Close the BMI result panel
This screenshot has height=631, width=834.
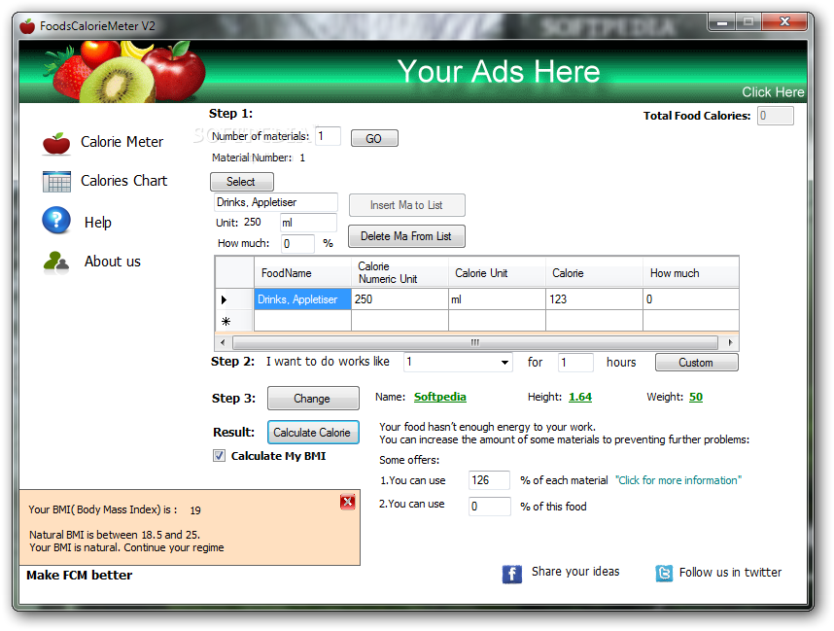click(348, 502)
